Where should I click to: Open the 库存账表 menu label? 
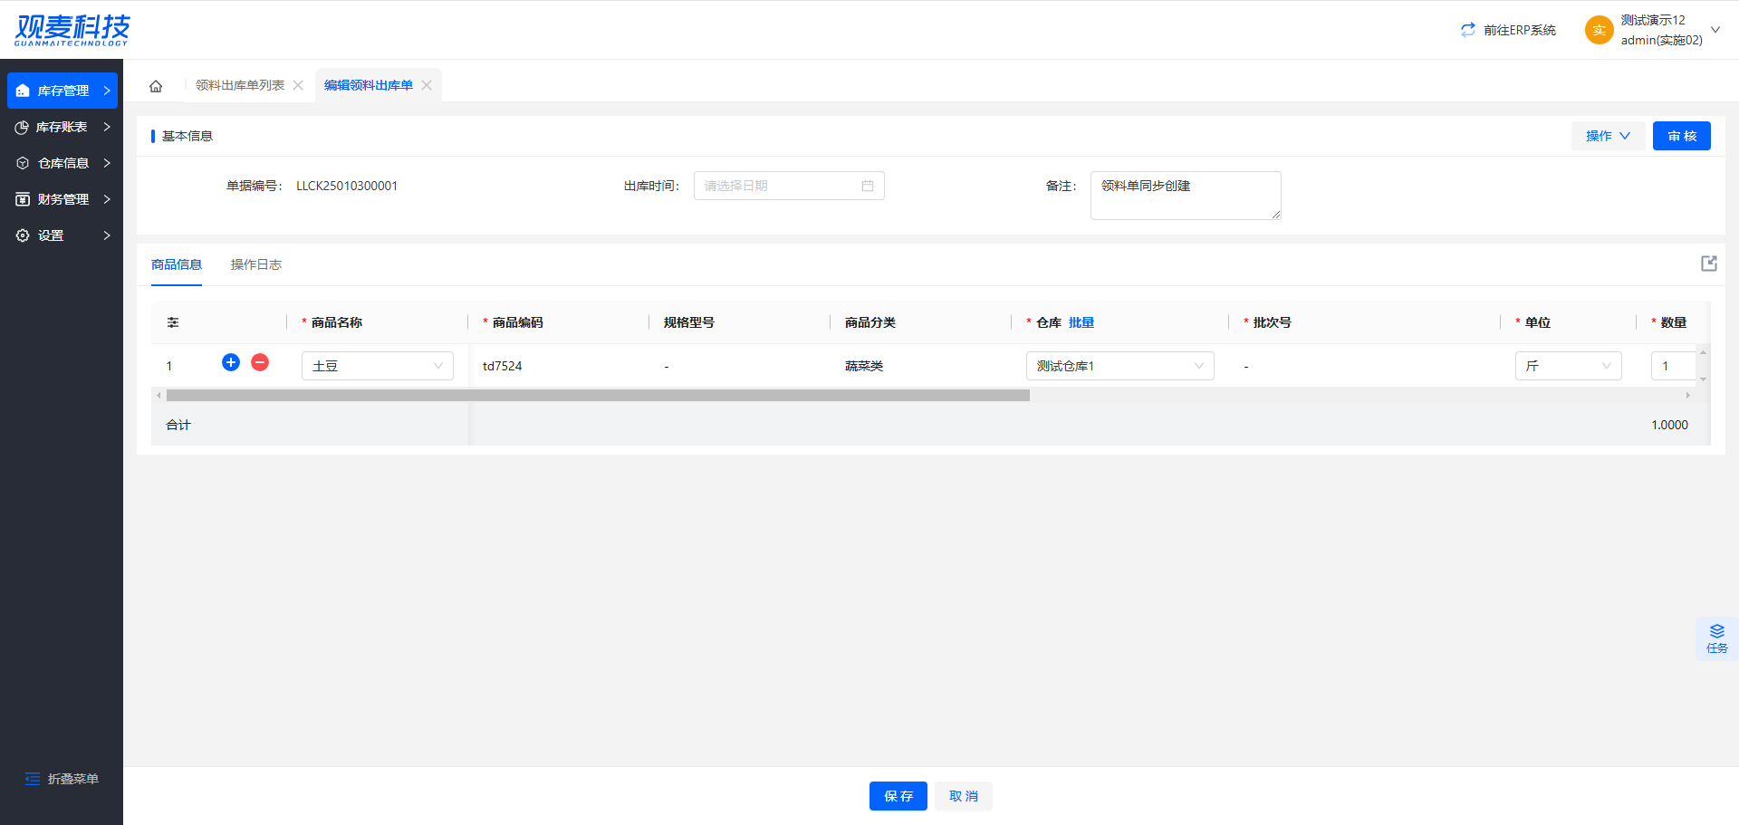point(62,127)
